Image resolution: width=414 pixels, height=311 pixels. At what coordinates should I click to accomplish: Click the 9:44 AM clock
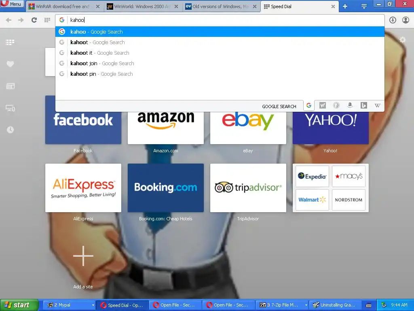click(399, 305)
